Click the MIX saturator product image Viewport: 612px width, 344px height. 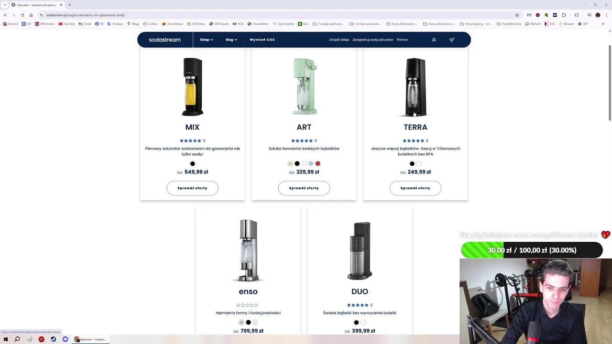point(192,86)
